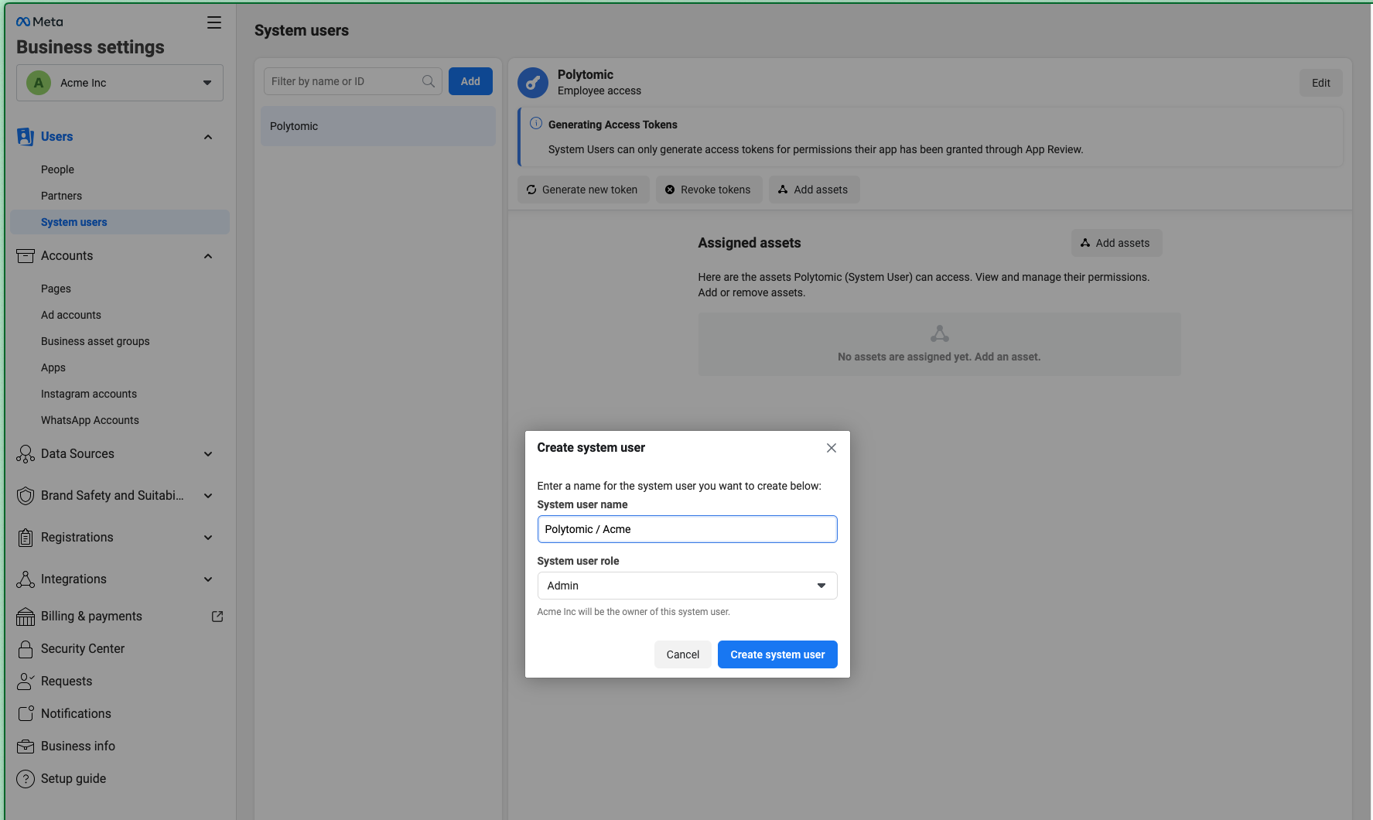Open the Acme Inc business selector dropdown

point(120,83)
